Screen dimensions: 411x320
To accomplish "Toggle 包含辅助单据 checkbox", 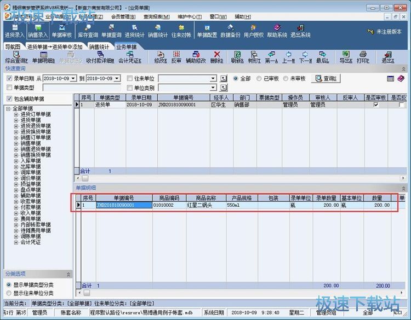I will [9, 98].
